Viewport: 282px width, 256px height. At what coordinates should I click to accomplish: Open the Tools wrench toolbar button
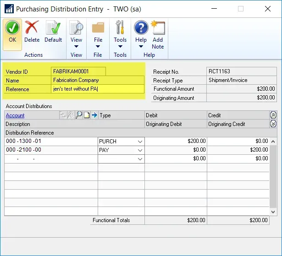120,34
